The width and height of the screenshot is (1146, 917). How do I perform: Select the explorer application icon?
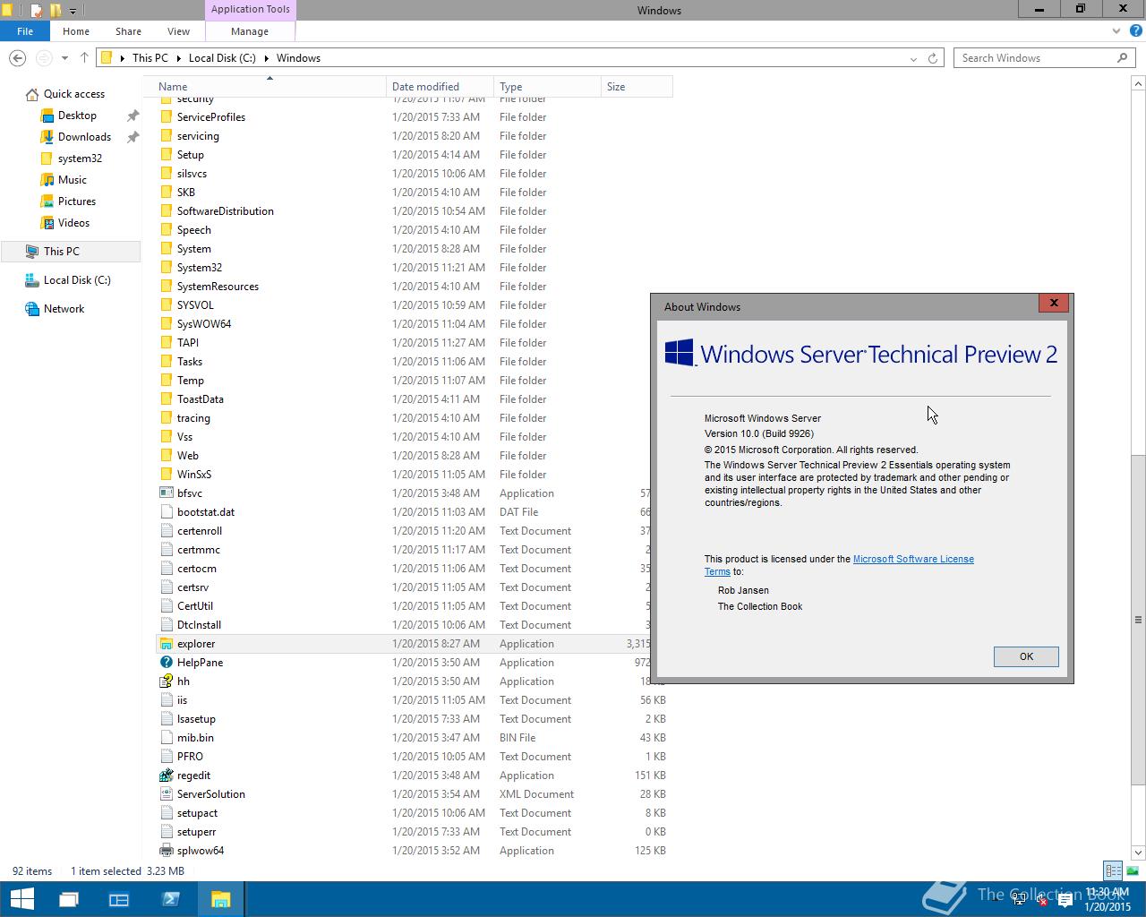point(166,643)
